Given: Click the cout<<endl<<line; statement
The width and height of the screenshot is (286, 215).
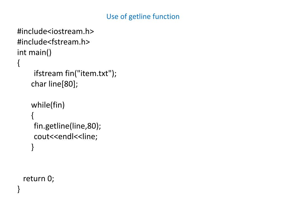Looking at the screenshot, I should point(66,137).
